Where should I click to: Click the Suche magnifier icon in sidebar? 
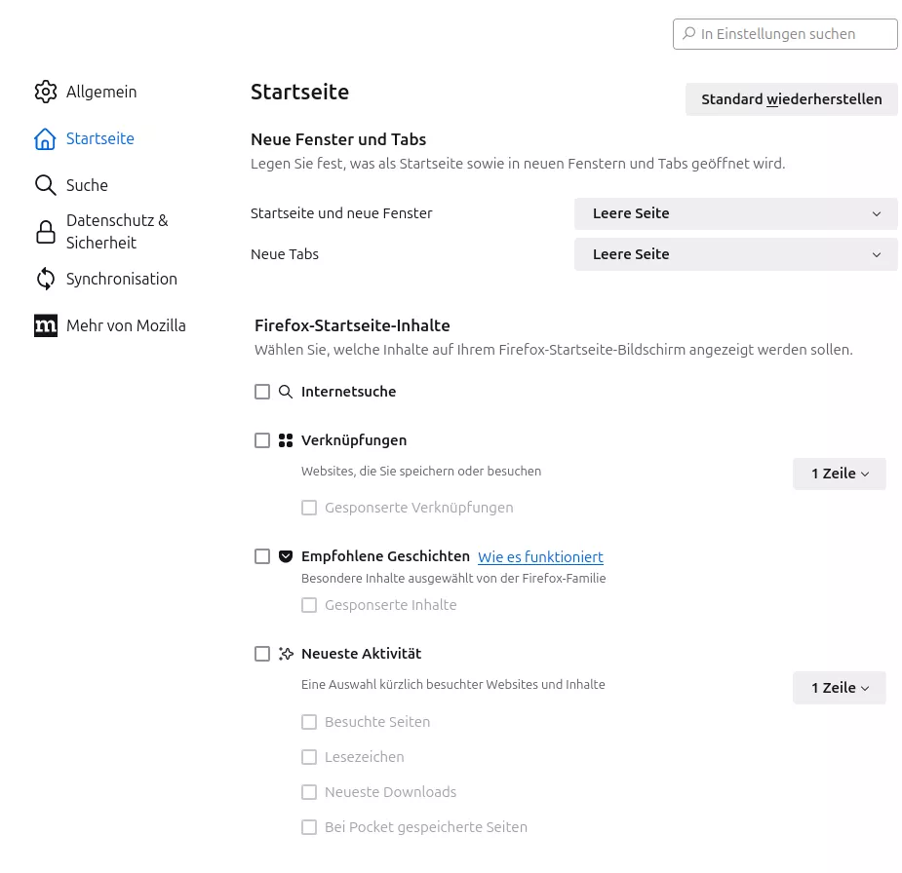(x=46, y=185)
